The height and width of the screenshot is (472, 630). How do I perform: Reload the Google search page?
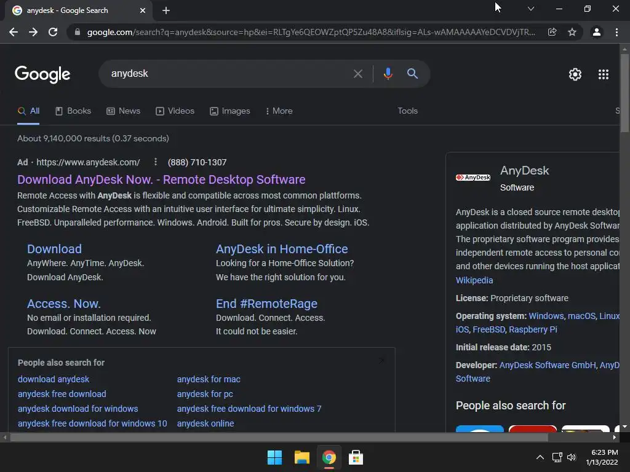click(53, 32)
